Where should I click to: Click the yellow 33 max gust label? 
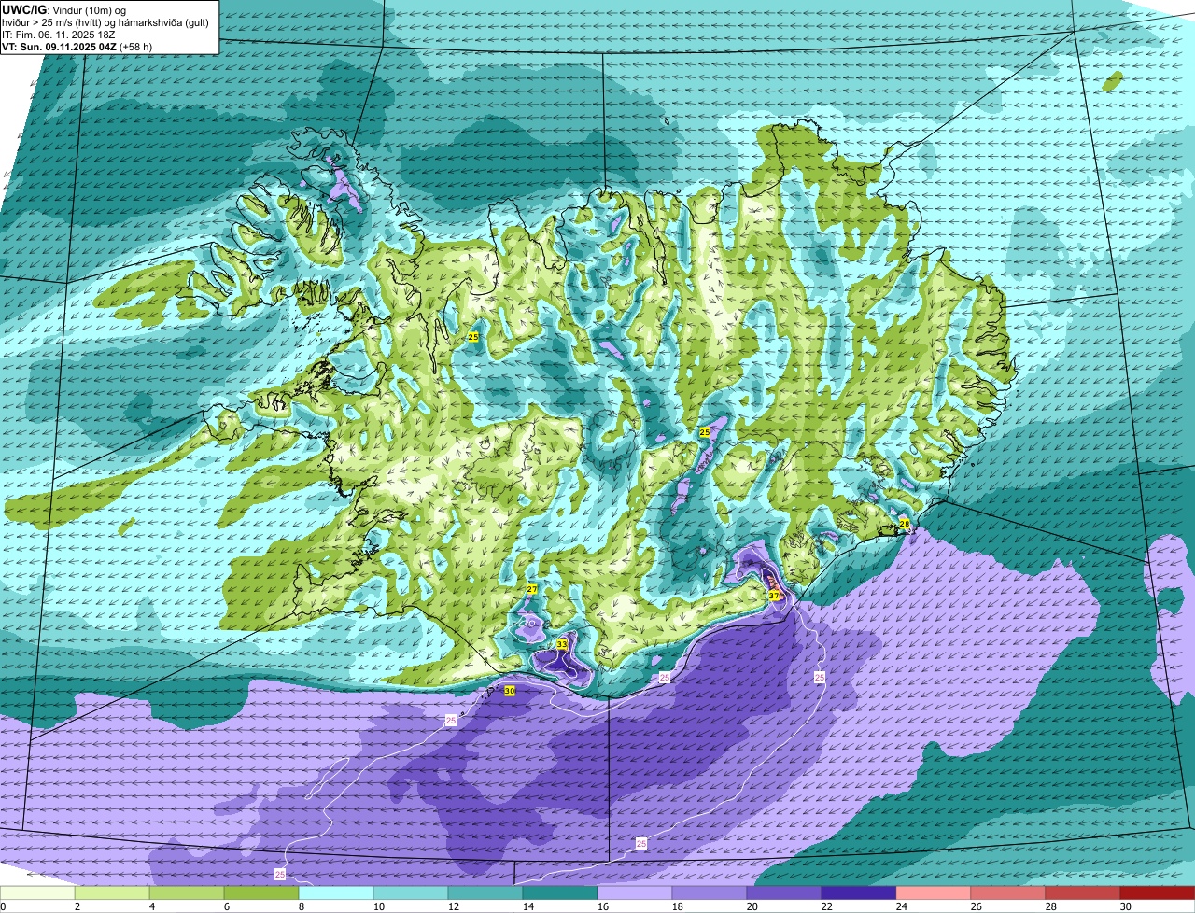(x=562, y=644)
